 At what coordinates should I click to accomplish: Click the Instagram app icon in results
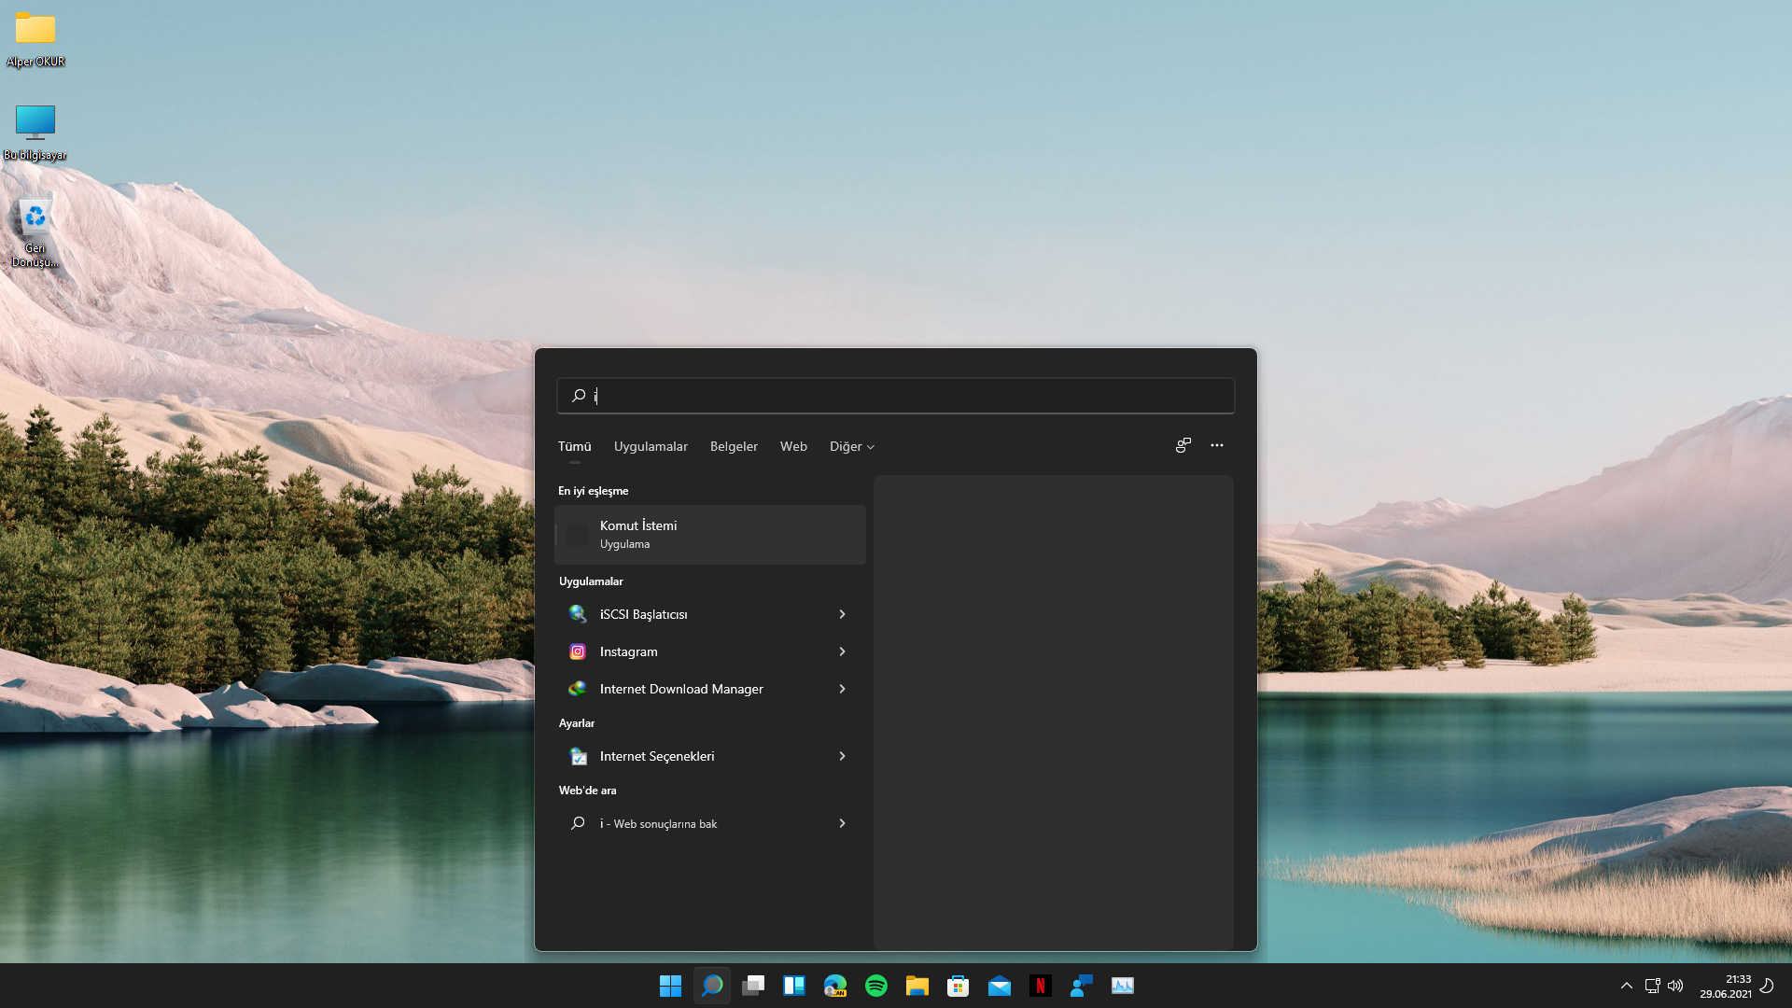(x=578, y=651)
